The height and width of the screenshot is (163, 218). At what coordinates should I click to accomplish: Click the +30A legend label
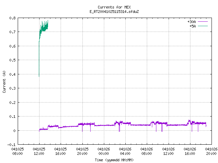[x=191, y=22]
